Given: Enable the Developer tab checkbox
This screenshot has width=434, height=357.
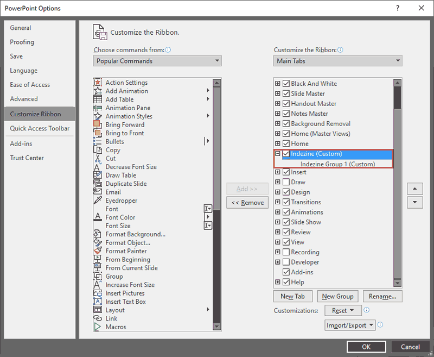Looking at the screenshot, I should (x=286, y=262).
